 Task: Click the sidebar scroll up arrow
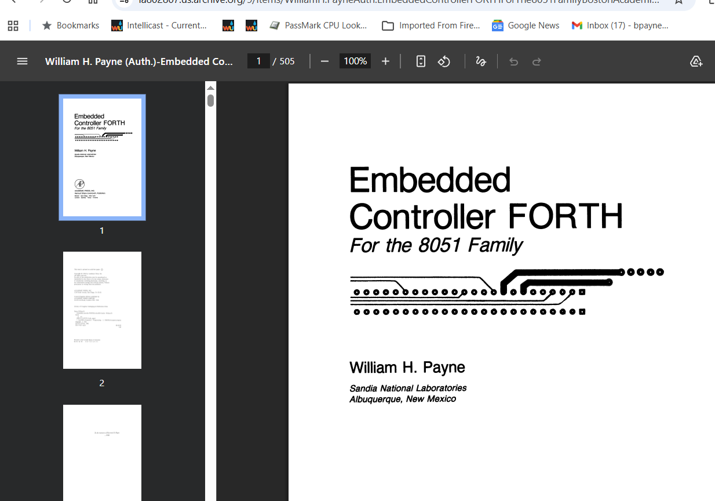[x=211, y=88]
